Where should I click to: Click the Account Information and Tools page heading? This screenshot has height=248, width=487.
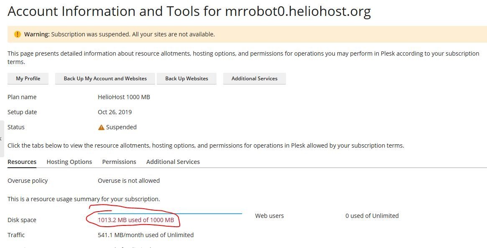click(x=189, y=11)
